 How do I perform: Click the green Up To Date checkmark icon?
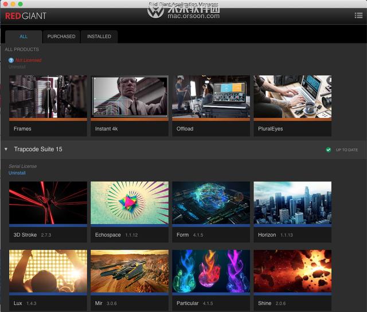329,150
